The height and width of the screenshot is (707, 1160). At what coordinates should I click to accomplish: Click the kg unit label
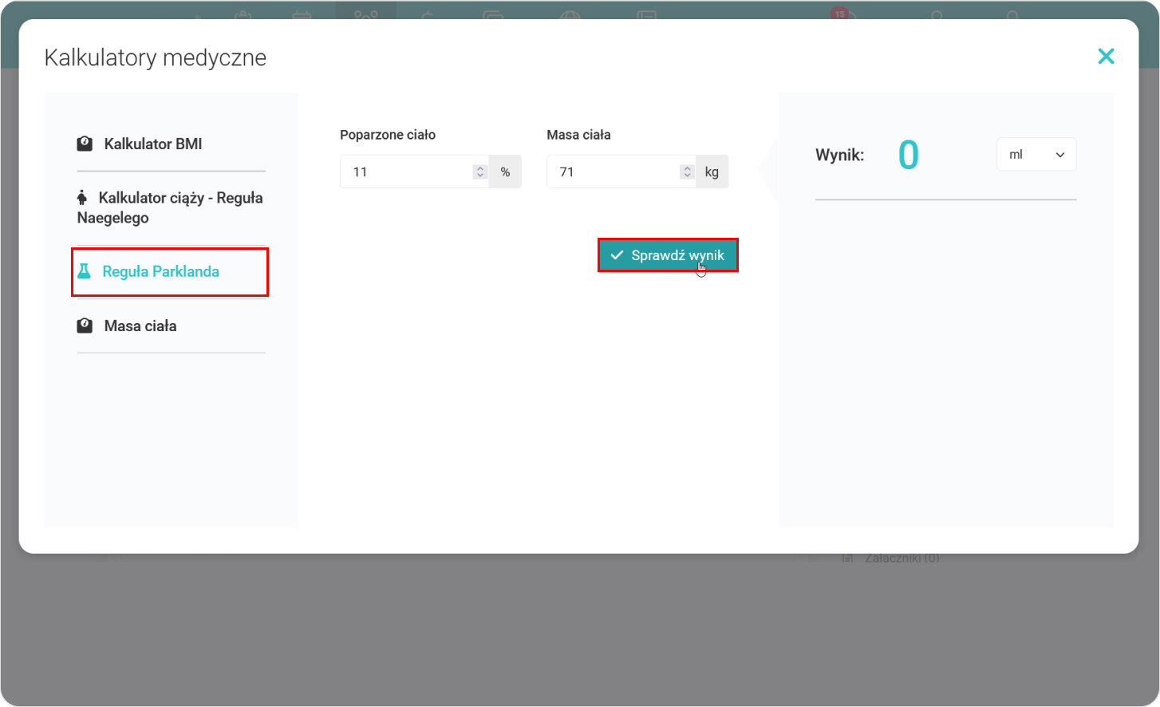712,172
